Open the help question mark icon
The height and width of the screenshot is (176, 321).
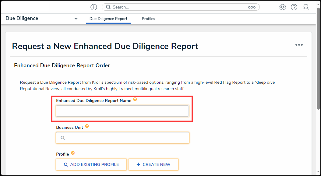[294, 7]
